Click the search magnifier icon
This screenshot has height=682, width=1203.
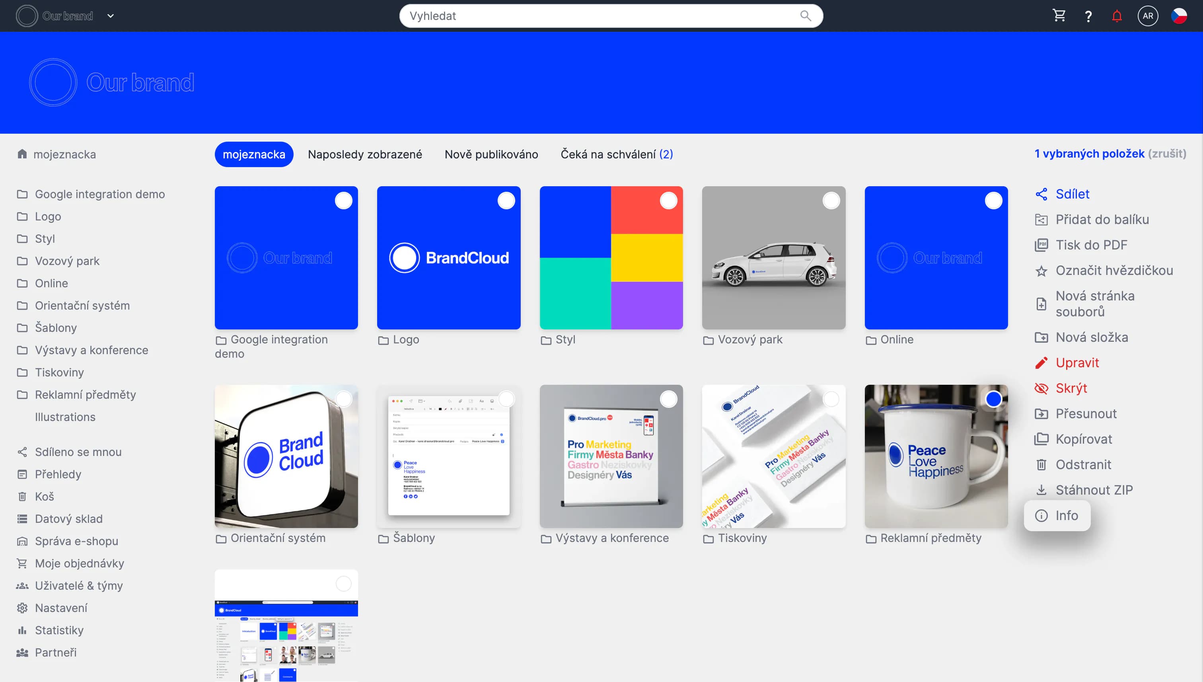coord(806,16)
